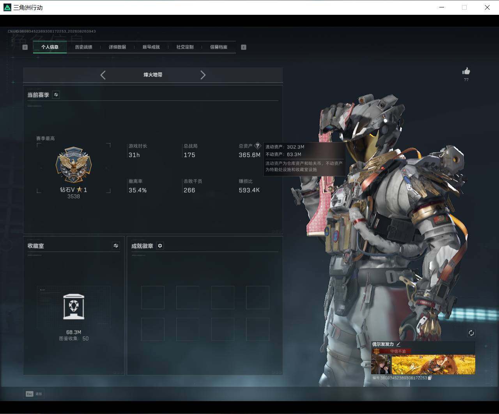Image resolution: width=499 pixels, height=414 pixels.
Task: Click the rank score 3538
Action: (x=74, y=196)
